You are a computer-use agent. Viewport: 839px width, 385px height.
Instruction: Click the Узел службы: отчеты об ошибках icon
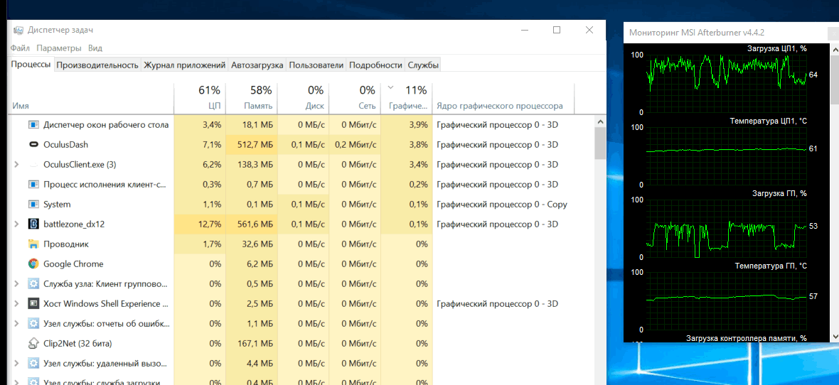click(x=33, y=323)
